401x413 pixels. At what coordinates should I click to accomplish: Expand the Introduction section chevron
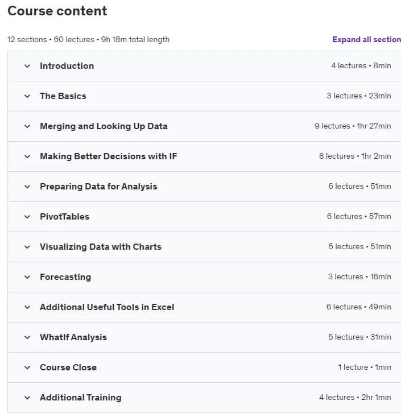(27, 66)
